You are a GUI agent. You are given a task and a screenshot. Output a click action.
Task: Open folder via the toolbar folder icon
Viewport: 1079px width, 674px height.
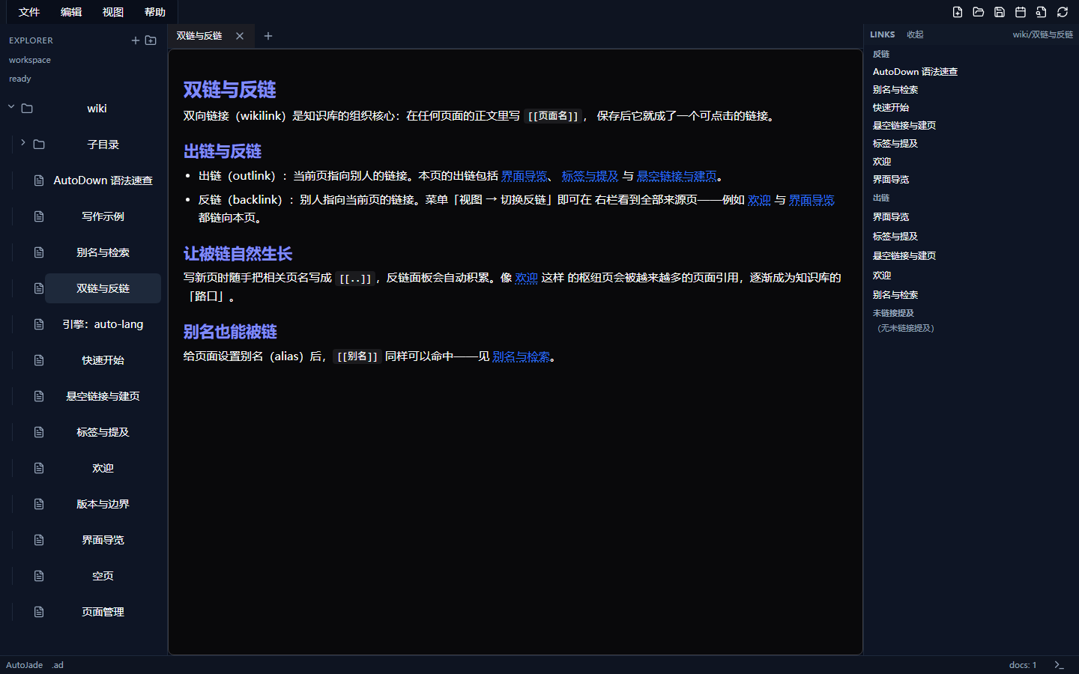[x=979, y=12]
